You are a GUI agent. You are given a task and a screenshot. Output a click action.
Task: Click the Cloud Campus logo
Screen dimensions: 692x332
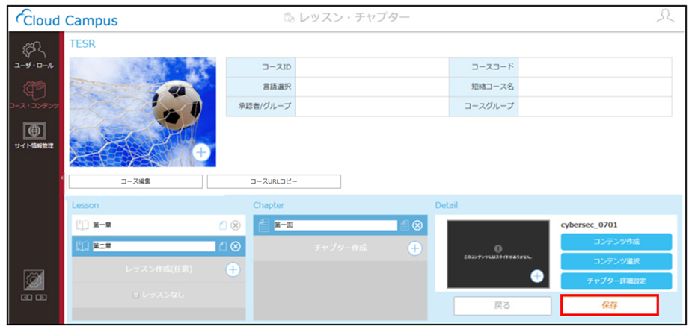[x=67, y=19]
